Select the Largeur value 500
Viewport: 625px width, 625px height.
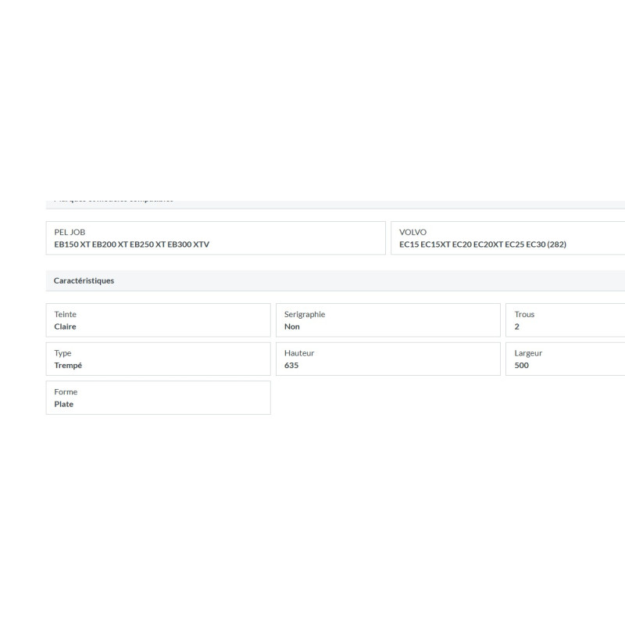(522, 366)
